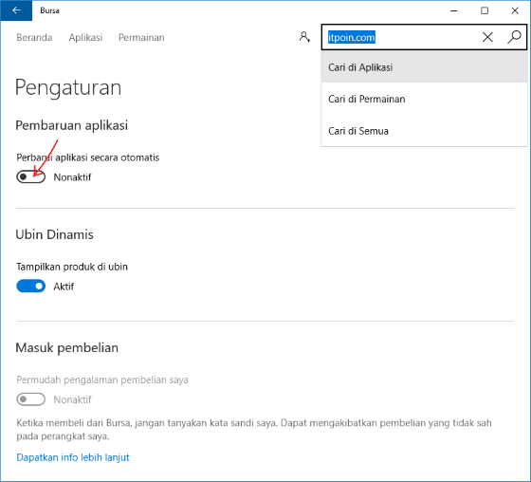This screenshot has height=482, width=531.
Task: Clear the search box text
Action: [x=487, y=37]
